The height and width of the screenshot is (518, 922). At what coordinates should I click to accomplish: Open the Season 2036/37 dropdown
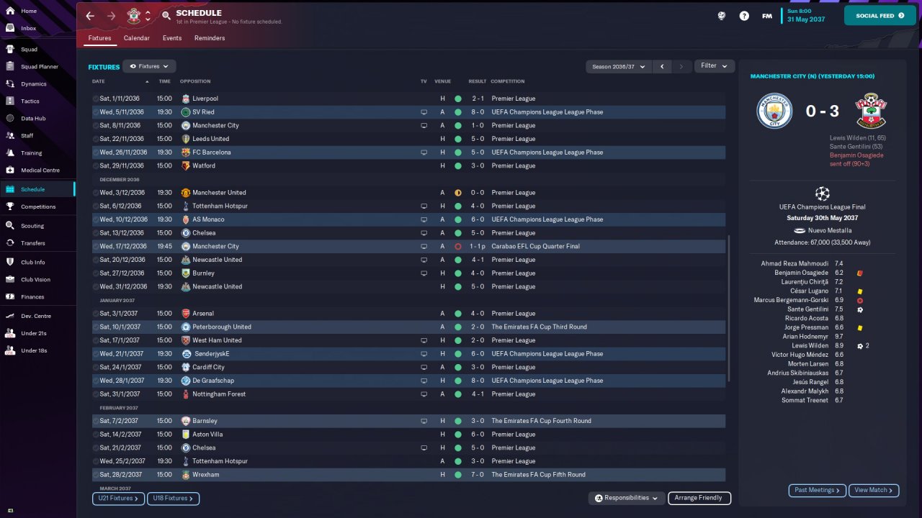[x=618, y=66]
